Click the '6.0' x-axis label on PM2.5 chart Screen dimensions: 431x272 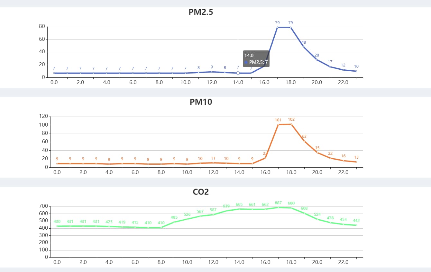click(133, 82)
